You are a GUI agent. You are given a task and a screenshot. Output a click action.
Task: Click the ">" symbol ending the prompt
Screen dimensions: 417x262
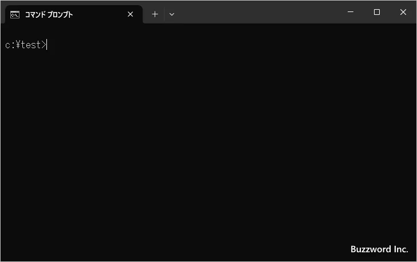(43, 45)
